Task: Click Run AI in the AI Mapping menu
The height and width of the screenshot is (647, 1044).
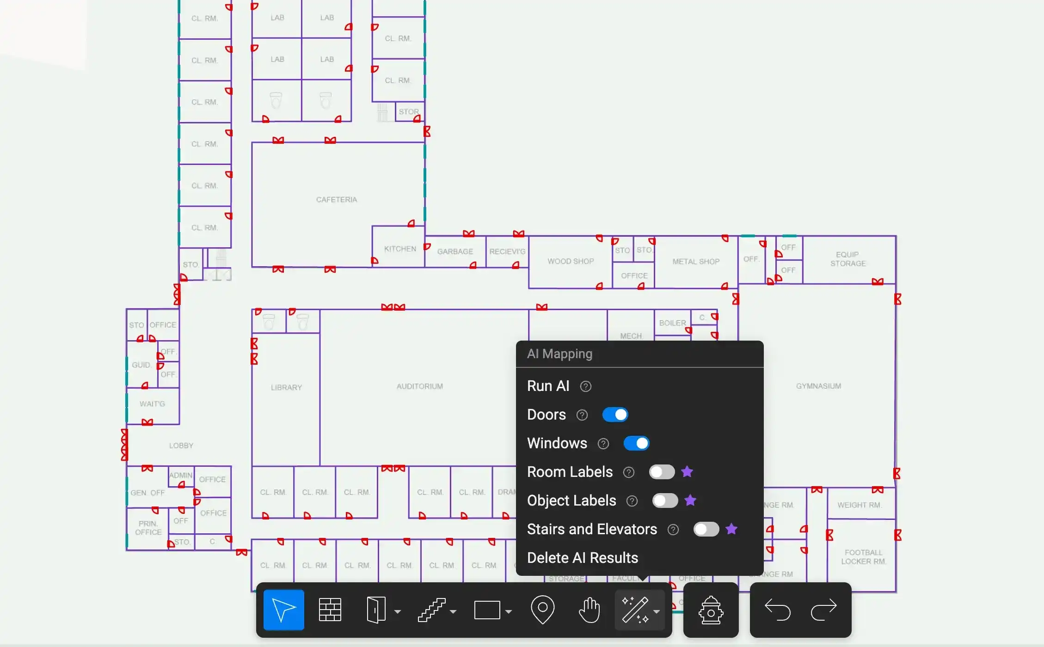Action: pyautogui.click(x=548, y=386)
